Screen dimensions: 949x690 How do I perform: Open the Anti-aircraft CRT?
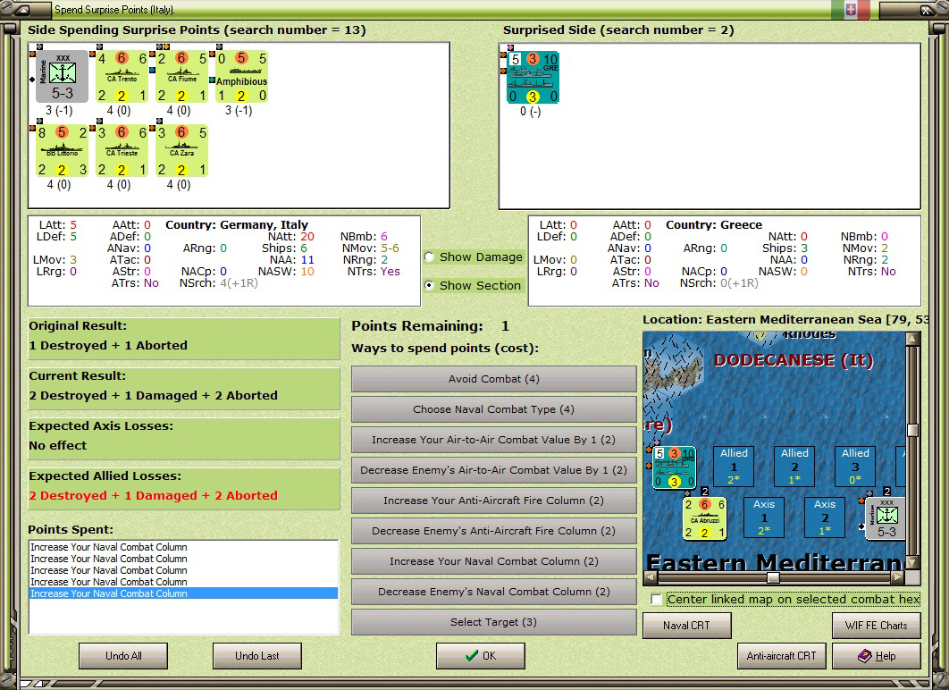781,656
